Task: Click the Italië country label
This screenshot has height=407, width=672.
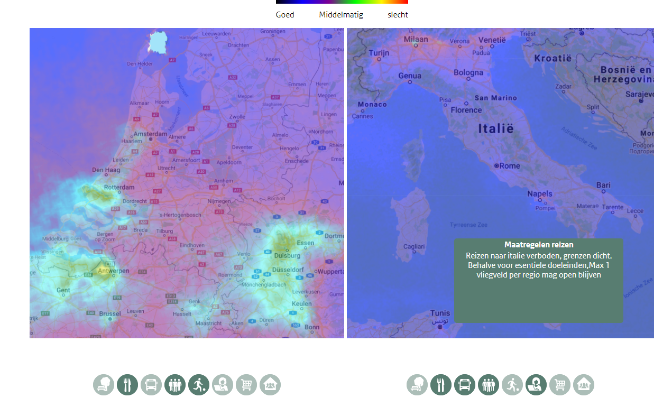Action: [496, 128]
